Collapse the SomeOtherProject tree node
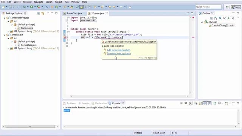This screenshot has height=136, width=242. click(x=5, y=18)
